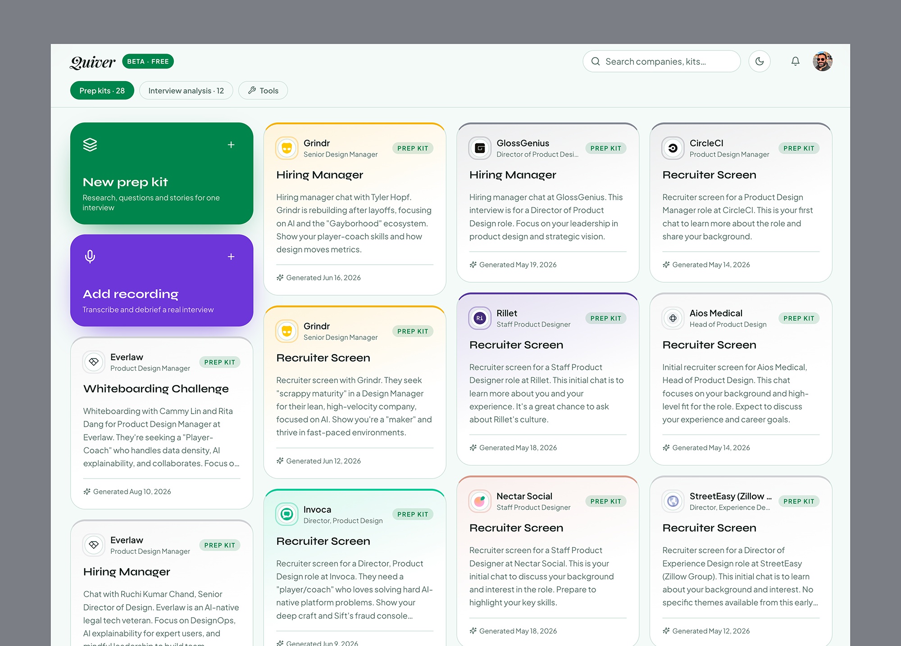Image resolution: width=901 pixels, height=646 pixels.
Task: Create a New prep kit
Action: [162, 173]
